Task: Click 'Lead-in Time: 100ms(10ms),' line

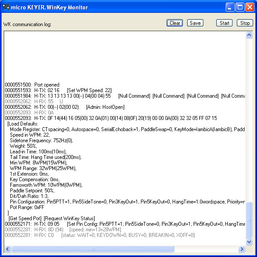Action: tap(38, 152)
